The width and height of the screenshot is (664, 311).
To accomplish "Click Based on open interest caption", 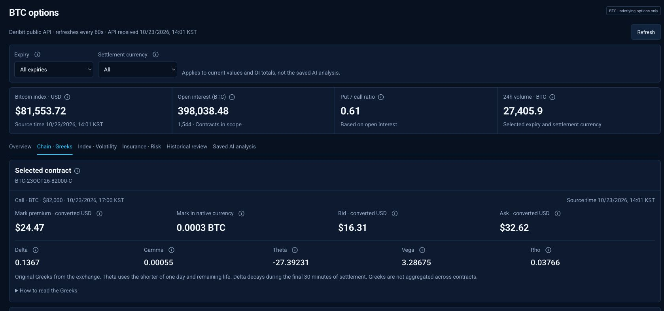I will 369,124.
